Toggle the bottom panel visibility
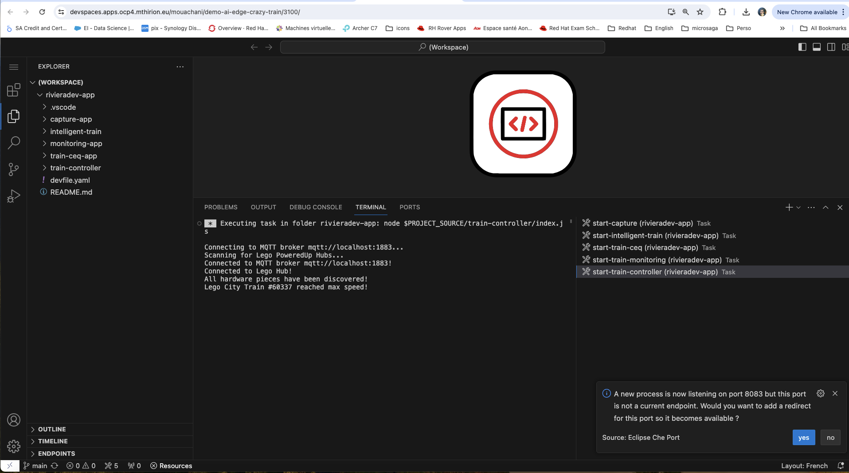 pyautogui.click(x=817, y=47)
